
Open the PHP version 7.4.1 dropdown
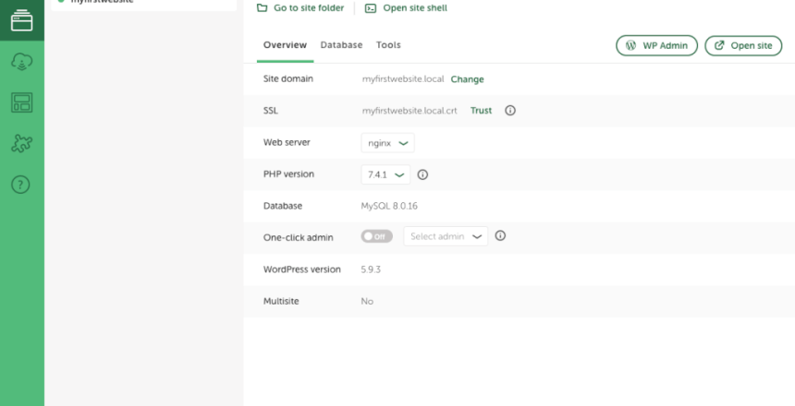(x=385, y=174)
